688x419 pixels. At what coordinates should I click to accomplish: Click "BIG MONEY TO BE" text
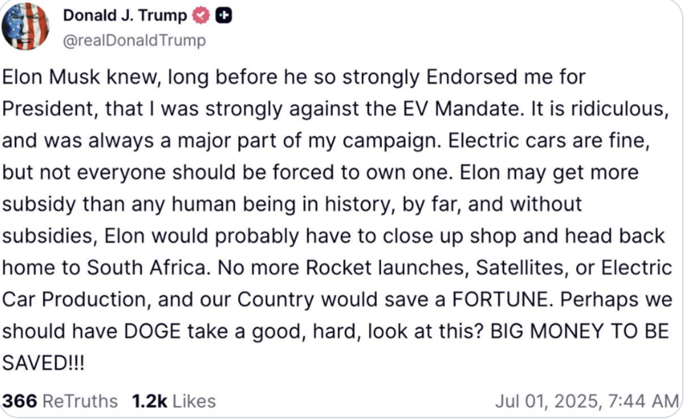tap(580, 331)
